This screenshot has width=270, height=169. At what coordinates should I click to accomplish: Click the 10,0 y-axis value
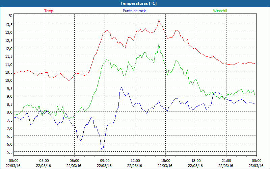9,80
